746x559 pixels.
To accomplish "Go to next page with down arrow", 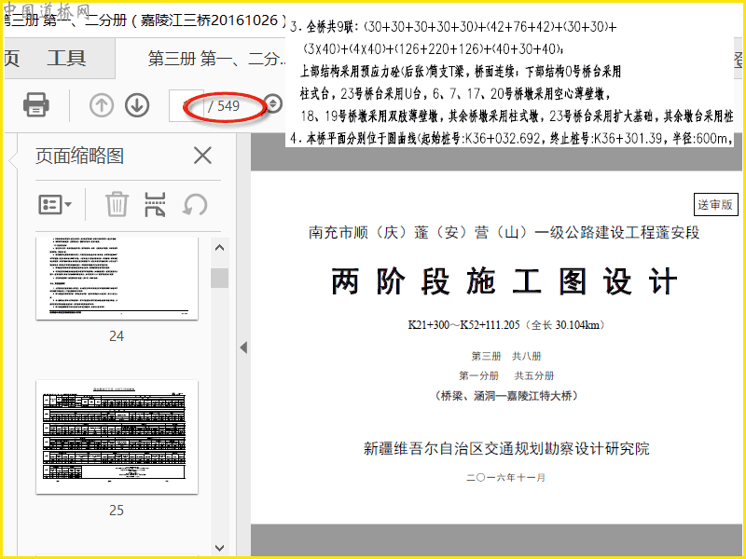I will 137,105.
